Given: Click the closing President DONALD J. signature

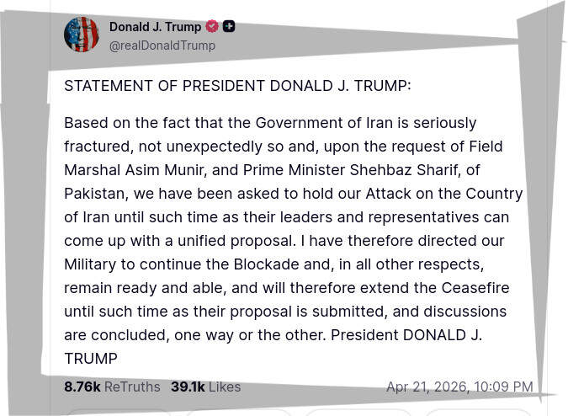Looking at the screenshot, I should point(406,334).
